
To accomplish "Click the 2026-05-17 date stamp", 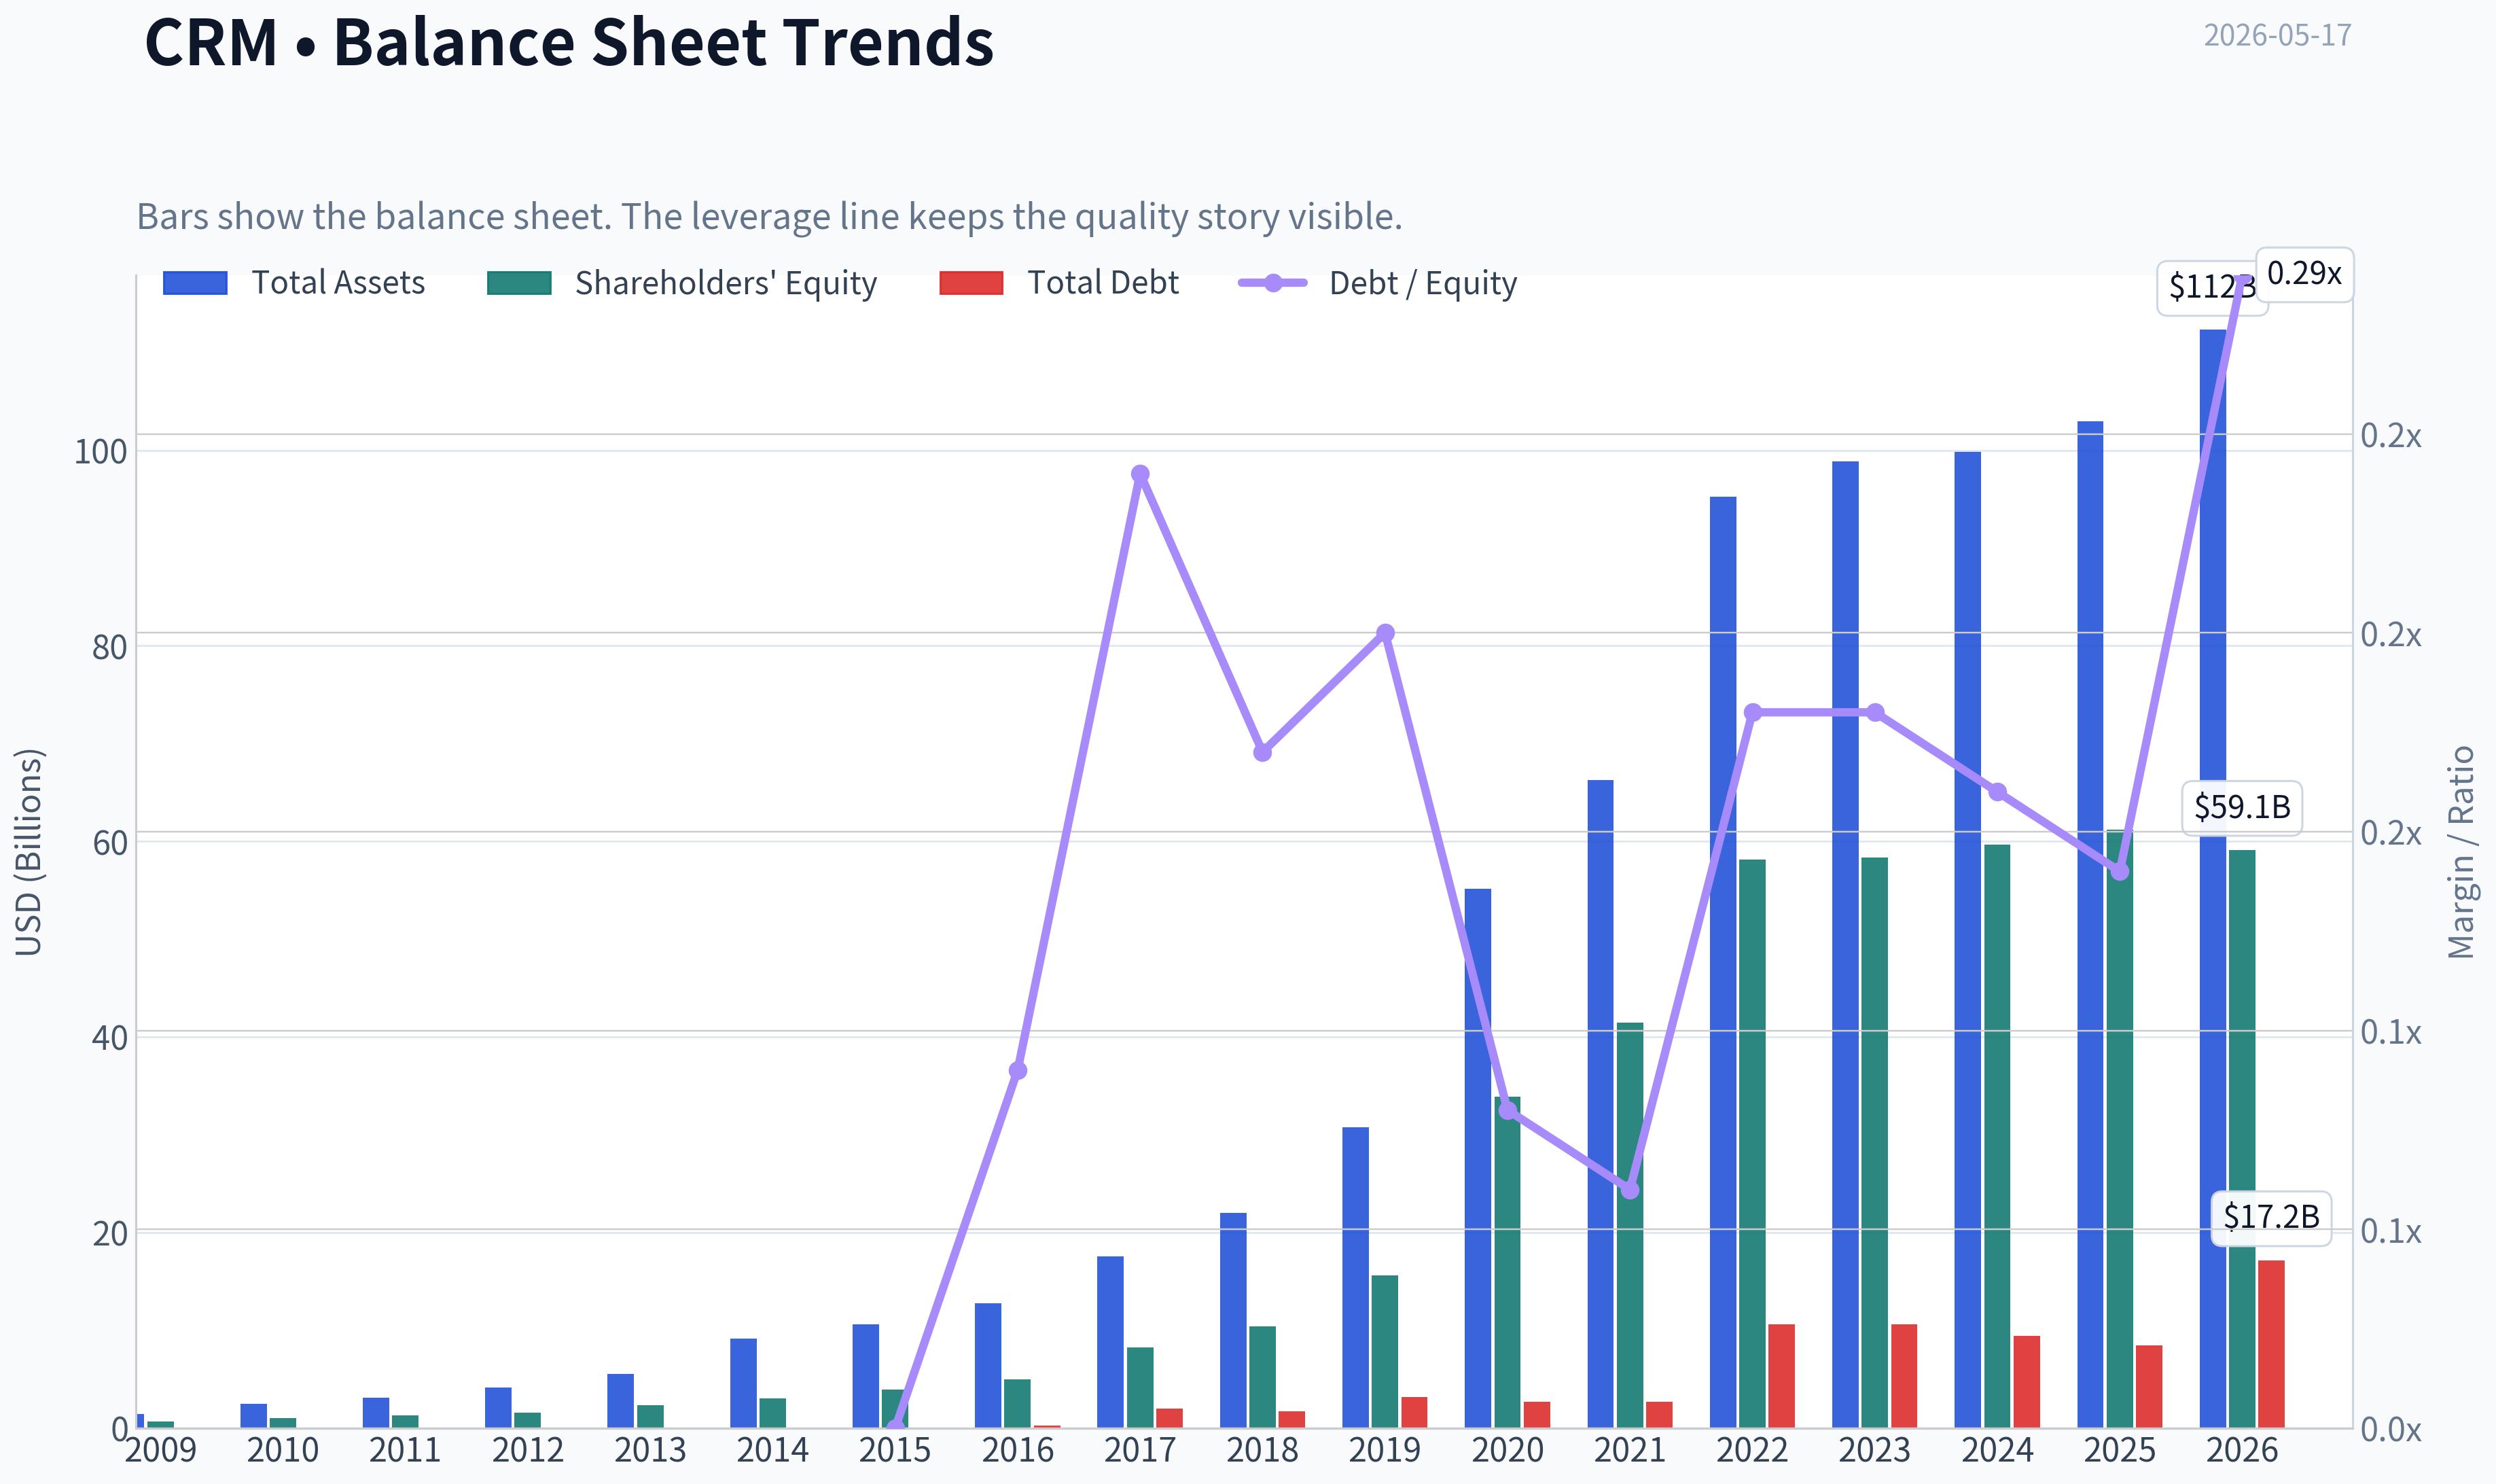I will pos(2277,35).
